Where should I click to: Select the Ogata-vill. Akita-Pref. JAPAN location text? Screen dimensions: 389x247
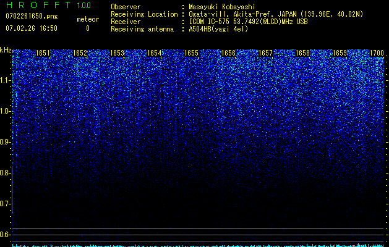[x=276, y=14]
